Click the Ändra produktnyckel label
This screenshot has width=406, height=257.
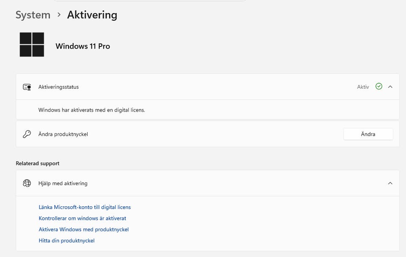coord(63,134)
